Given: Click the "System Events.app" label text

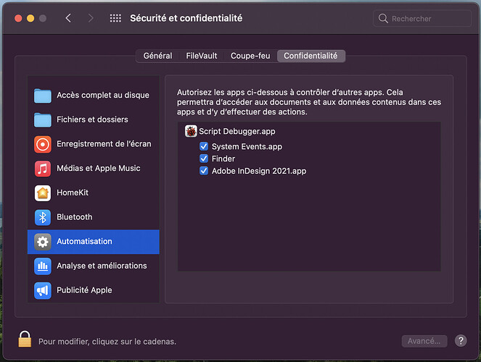Looking at the screenshot, I should click(247, 146).
